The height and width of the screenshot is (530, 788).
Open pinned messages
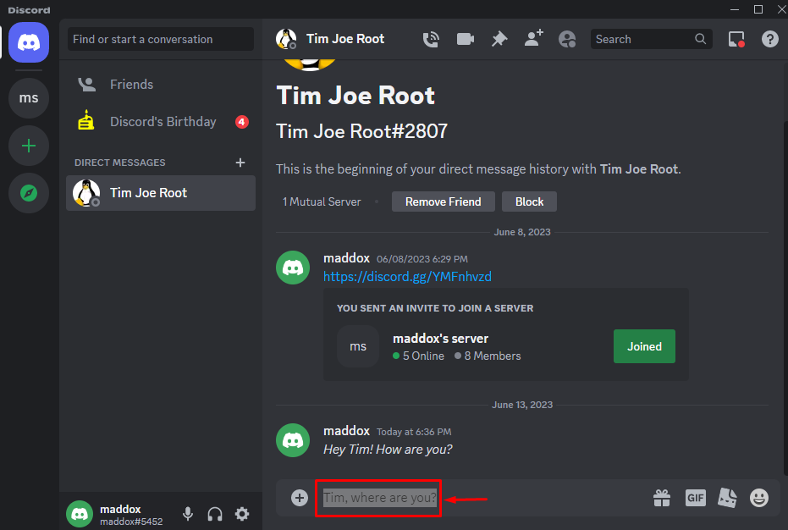tap(499, 39)
